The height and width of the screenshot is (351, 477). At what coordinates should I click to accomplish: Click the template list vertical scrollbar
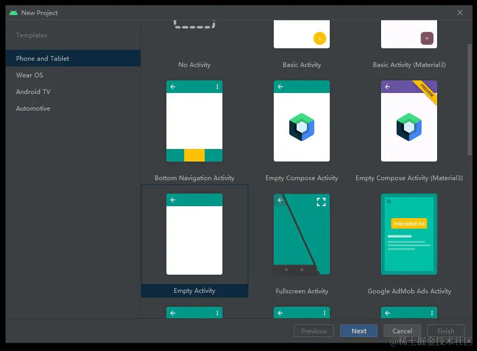(470, 100)
